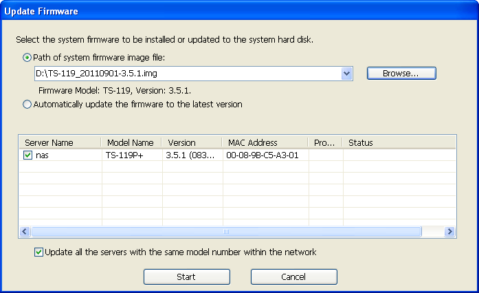The image size is (479, 293).
Task: Select 'Path of system firmware image file' option
Action: coord(27,58)
